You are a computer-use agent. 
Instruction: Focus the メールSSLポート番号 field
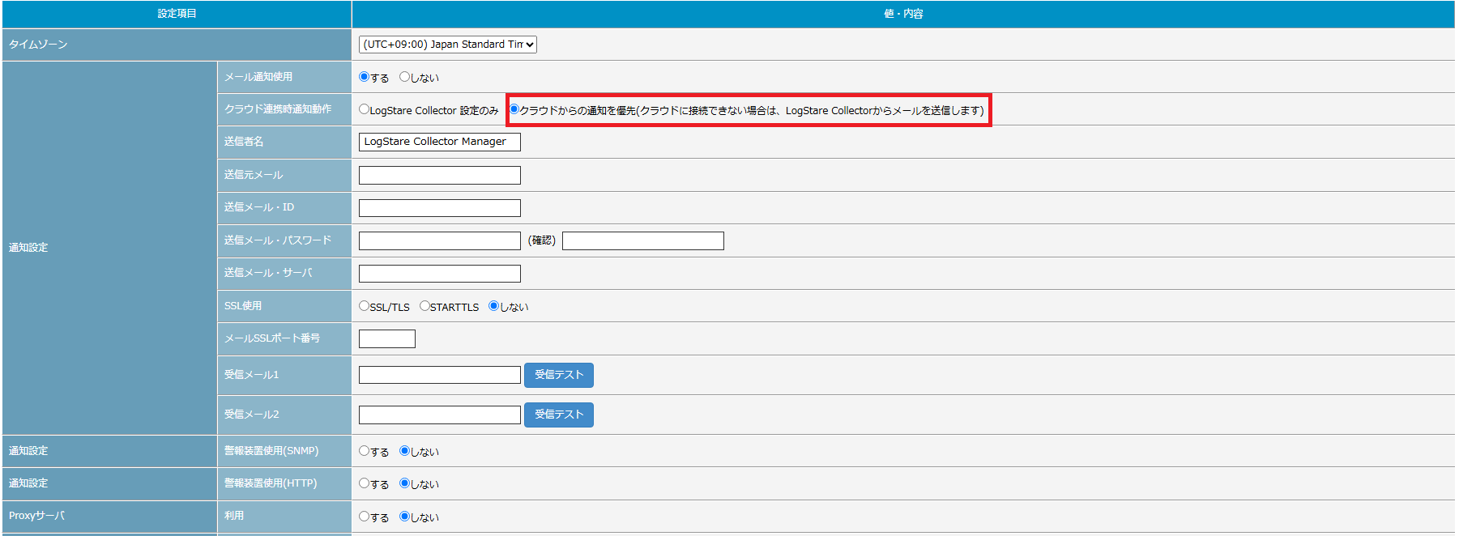click(x=387, y=338)
